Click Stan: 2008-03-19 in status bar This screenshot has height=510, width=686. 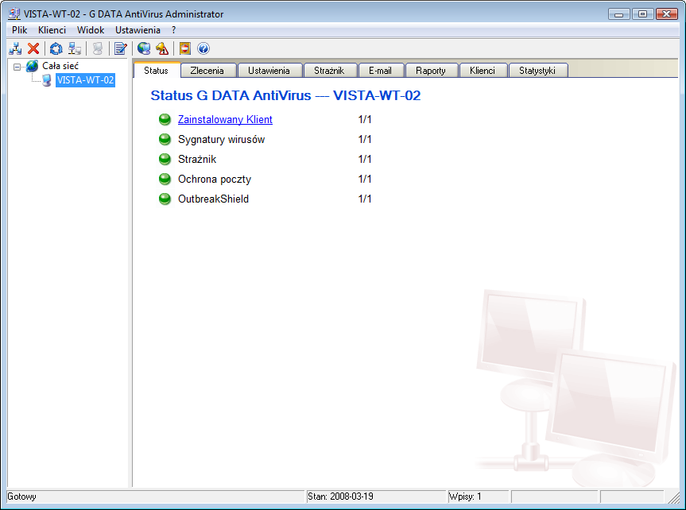(340, 496)
